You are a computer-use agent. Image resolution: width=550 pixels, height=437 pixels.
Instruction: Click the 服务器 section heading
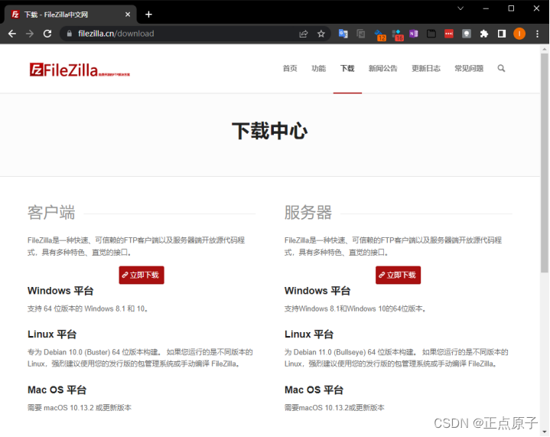point(308,213)
